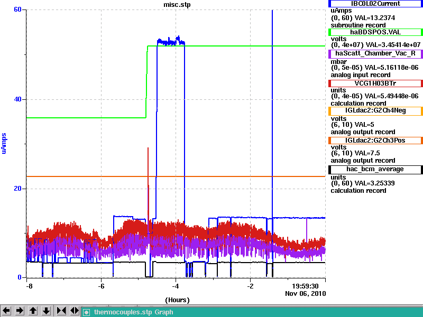Screen dimensions: 423x317
Task: Click the mbar units label
Action: pyautogui.click(x=338, y=62)
